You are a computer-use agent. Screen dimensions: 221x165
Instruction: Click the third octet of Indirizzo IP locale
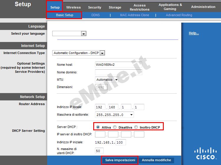point(126,107)
